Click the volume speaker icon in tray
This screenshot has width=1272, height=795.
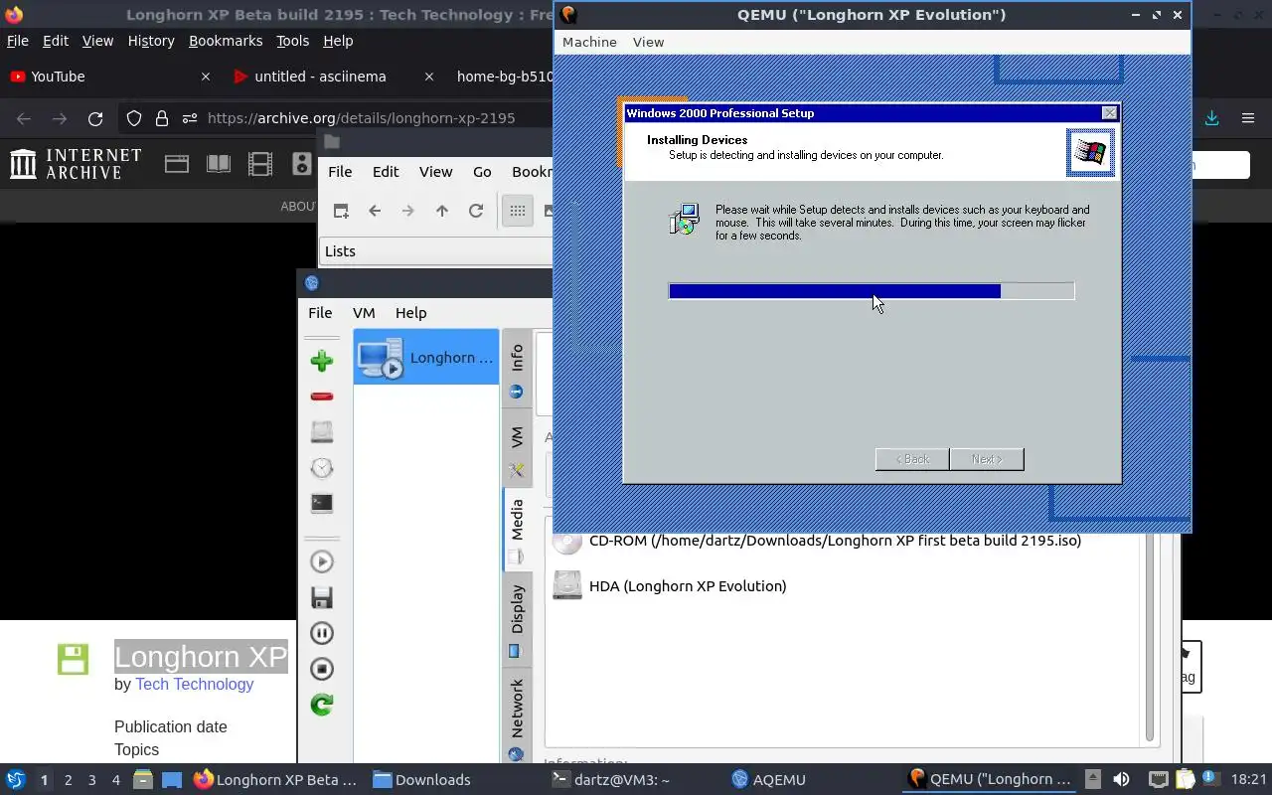1121,780
